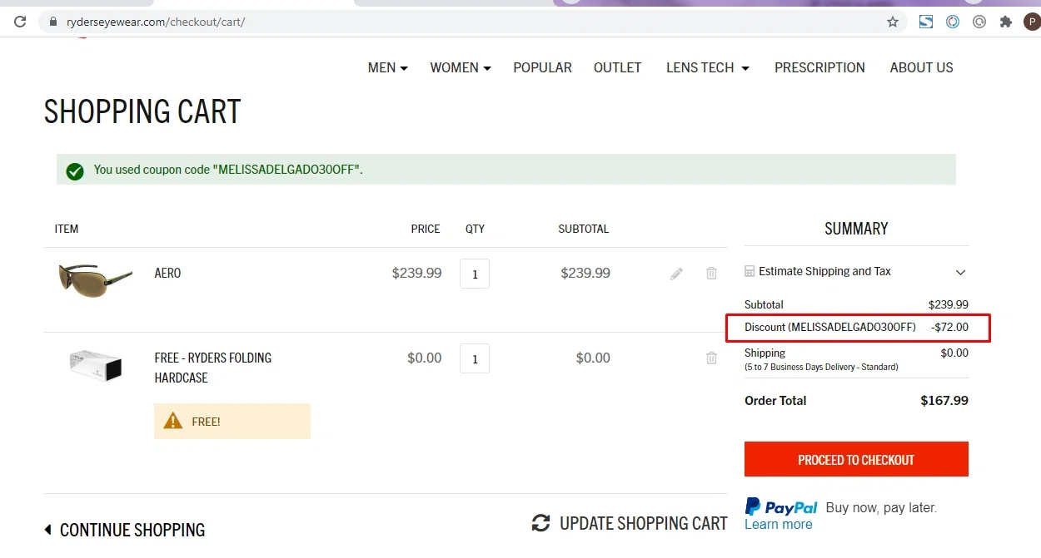Open the Free Ryders Folding Hardcase link
This screenshot has width=1041, height=558.
[x=213, y=368]
